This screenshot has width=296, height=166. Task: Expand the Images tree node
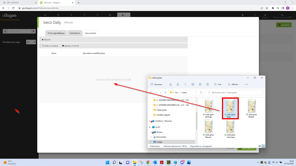click(151, 142)
